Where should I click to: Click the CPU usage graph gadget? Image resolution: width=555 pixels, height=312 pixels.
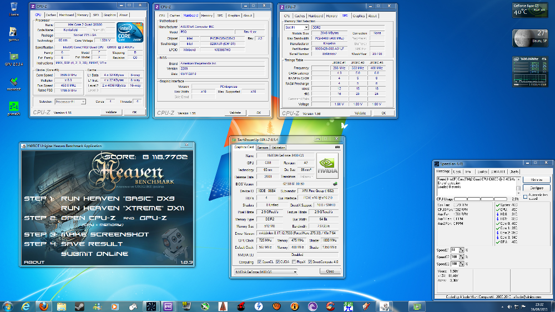(530, 71)
